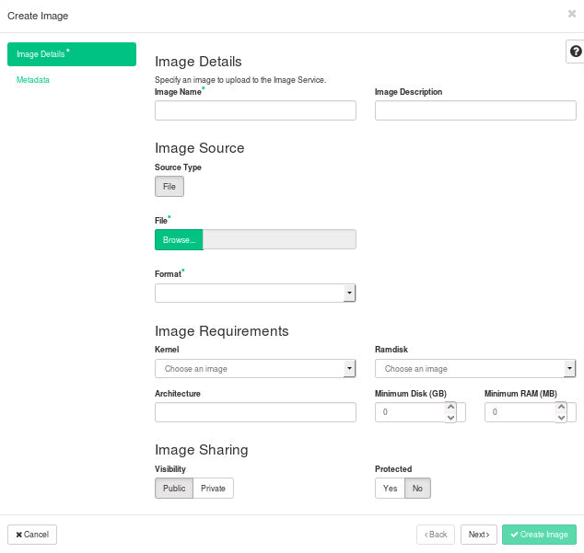Decrease Minimum RAM with down arrow

561,418
